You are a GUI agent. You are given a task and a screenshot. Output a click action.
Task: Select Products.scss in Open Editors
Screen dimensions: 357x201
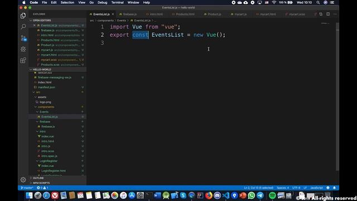tap(57, 65)
